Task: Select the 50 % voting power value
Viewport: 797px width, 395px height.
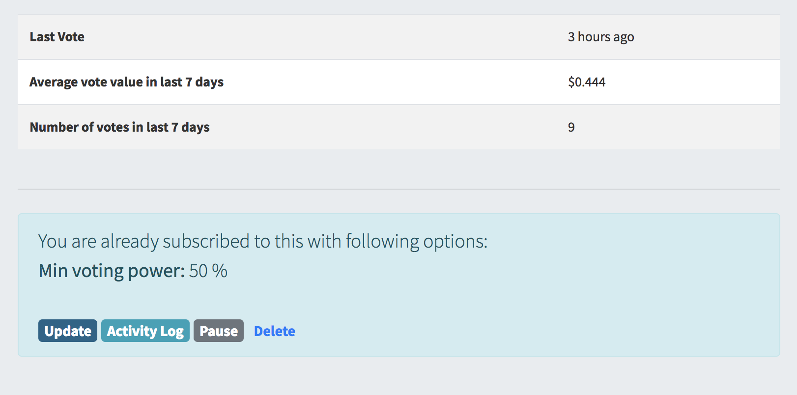Action: click(x=208, y=271)
